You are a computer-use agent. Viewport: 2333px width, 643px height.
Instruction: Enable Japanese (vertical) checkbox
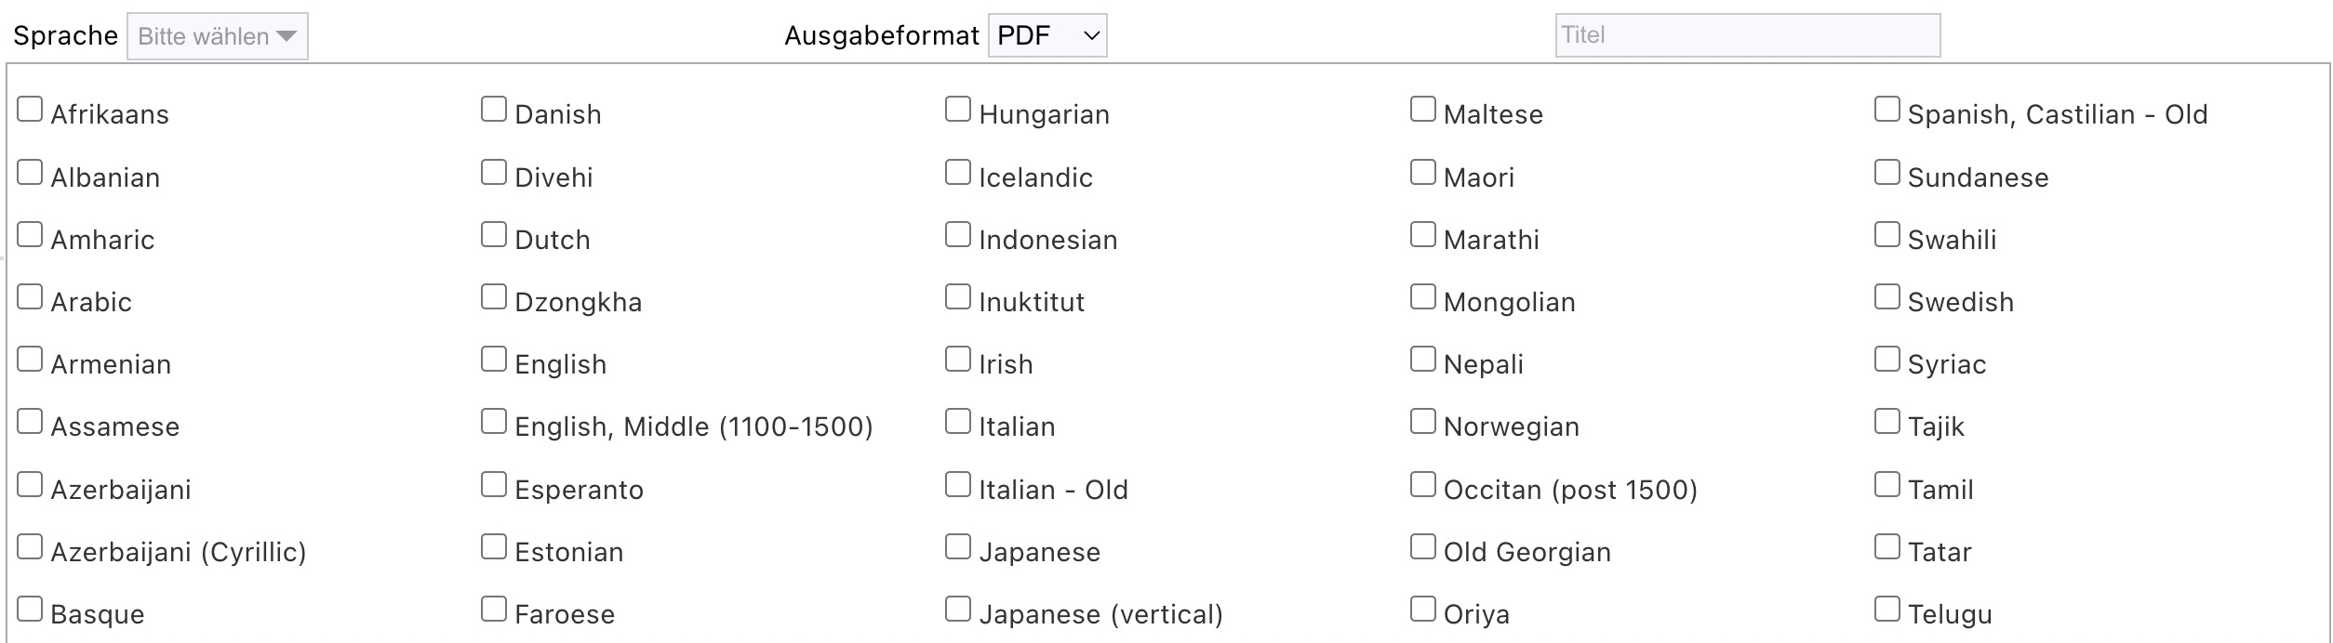(x=958, y=610)
